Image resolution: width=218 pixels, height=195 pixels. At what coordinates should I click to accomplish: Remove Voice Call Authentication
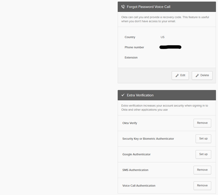click(202, 186)
